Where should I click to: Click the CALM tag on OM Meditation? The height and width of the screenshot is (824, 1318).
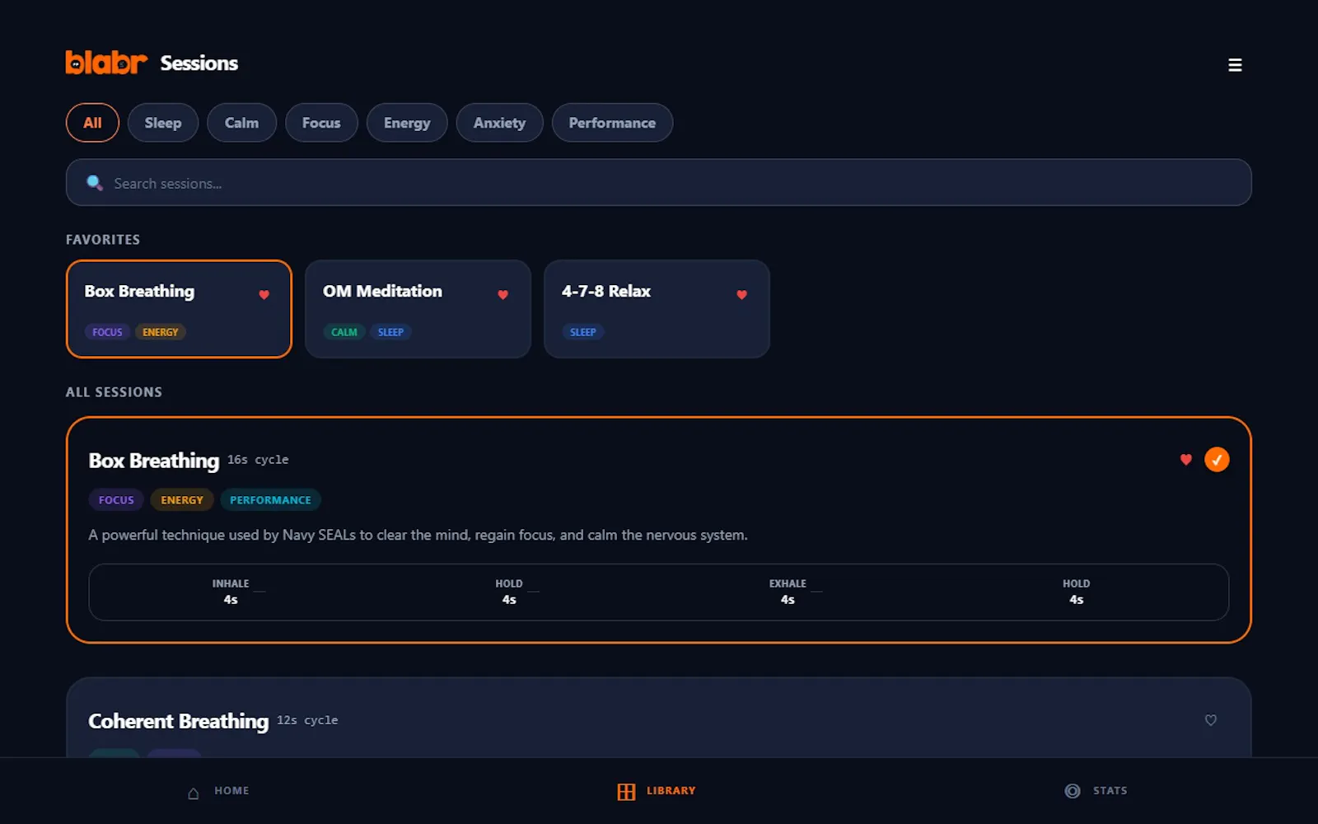[344, 332]
